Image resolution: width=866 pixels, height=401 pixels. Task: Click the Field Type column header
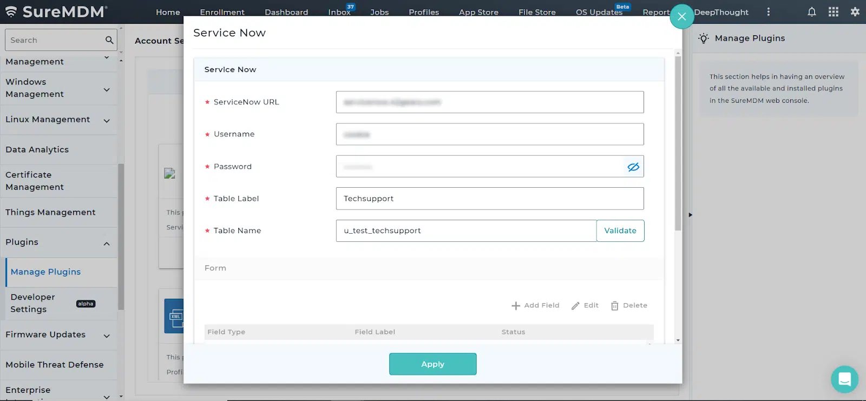point(226,332)
